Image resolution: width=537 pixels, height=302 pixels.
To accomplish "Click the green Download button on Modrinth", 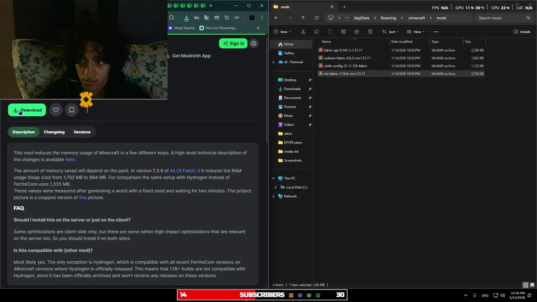I will [x=27, y=110].
